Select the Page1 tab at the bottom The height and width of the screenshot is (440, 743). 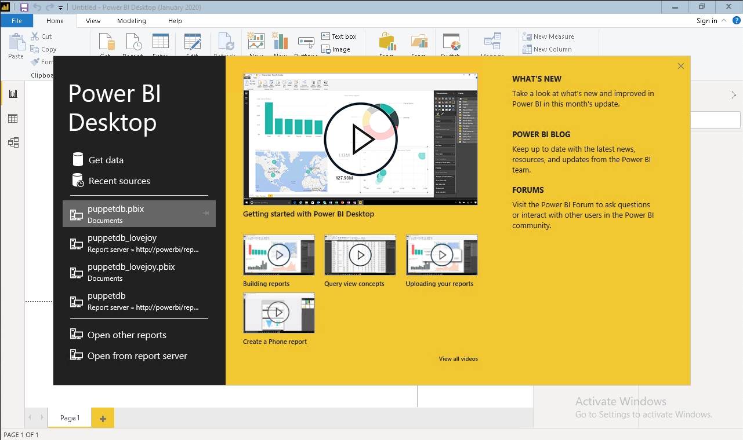(70, 418)
